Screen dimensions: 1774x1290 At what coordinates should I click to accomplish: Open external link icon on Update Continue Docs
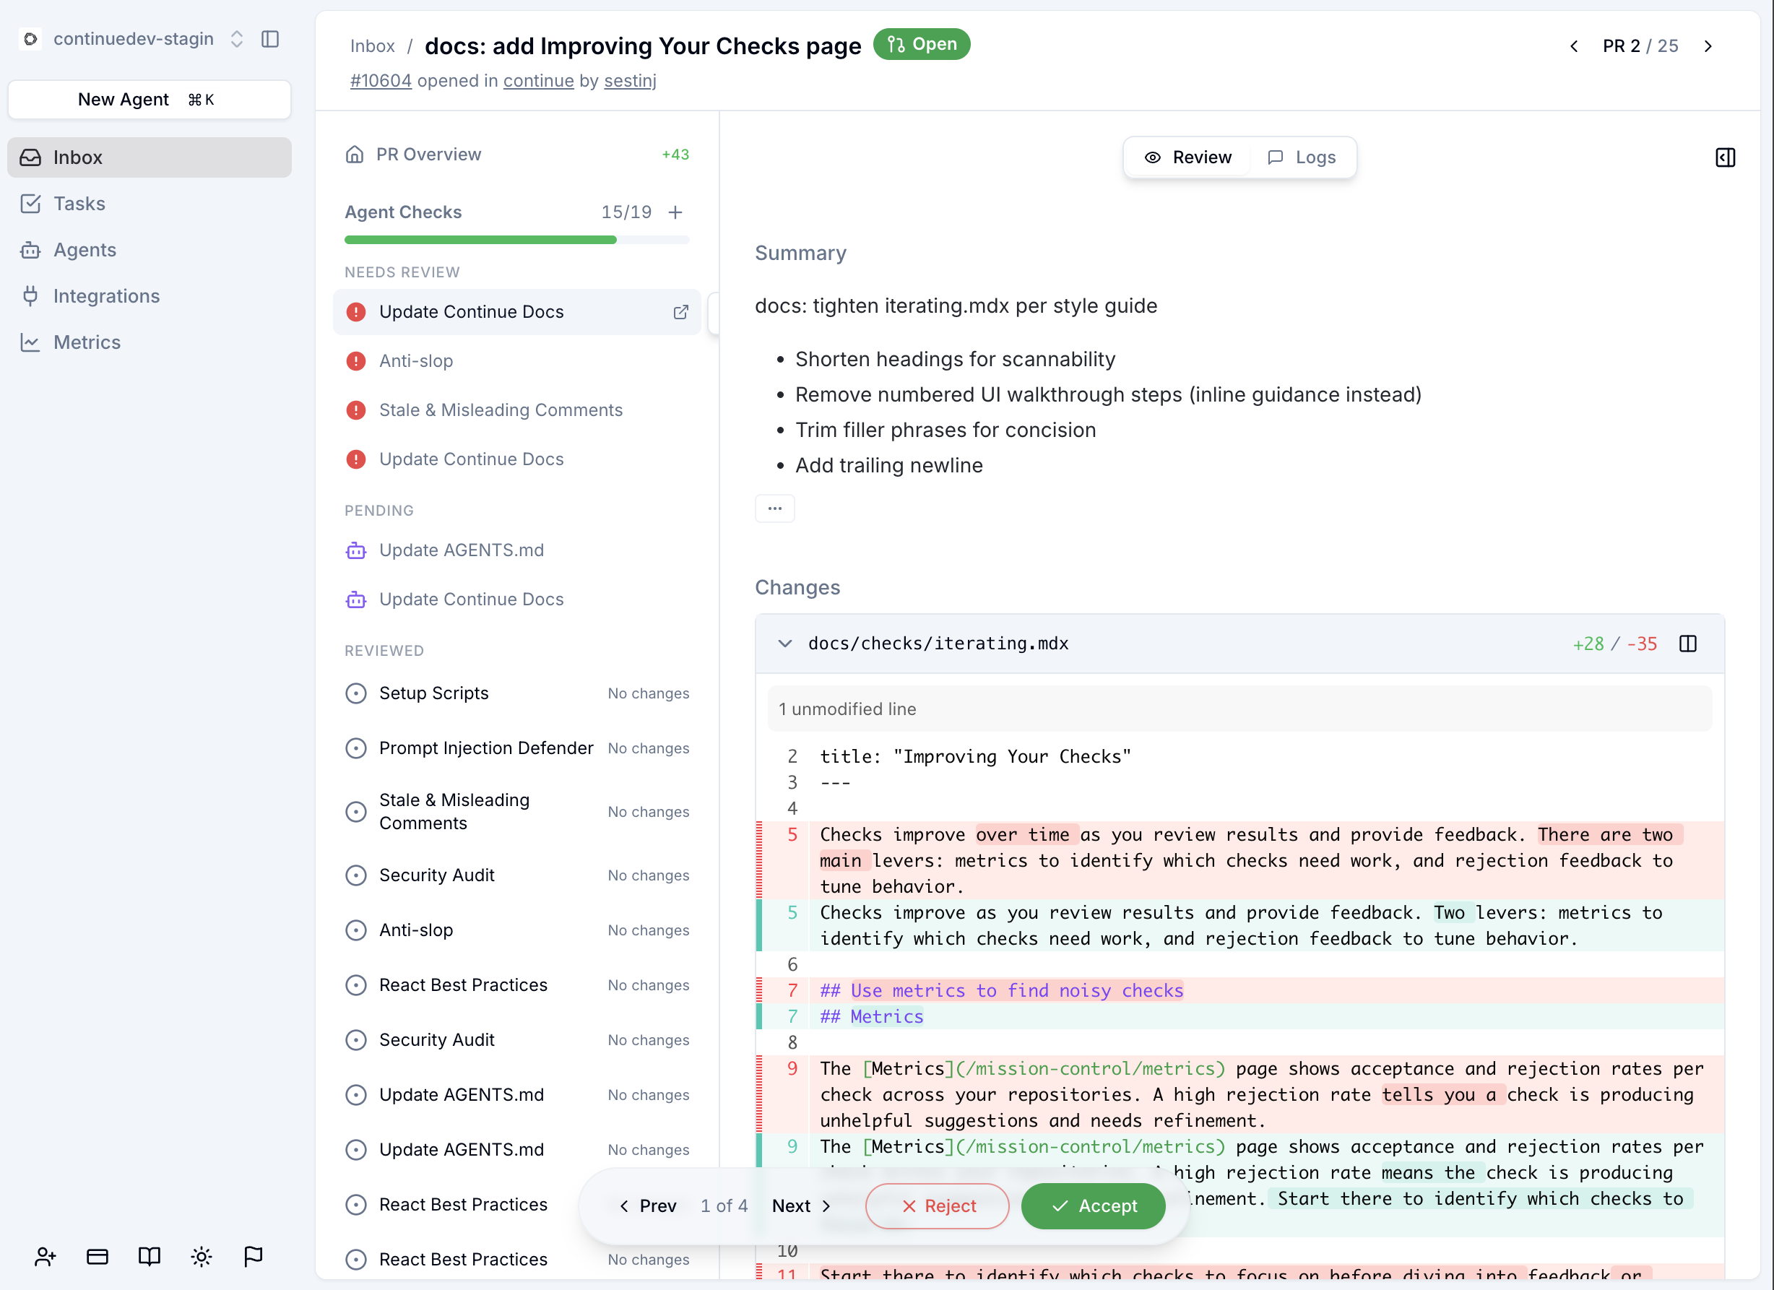(680, 312)
